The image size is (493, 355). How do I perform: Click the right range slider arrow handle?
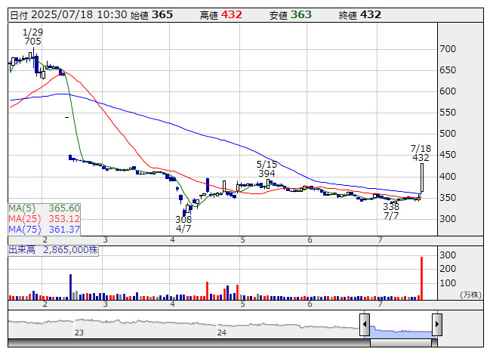(437, 324)
